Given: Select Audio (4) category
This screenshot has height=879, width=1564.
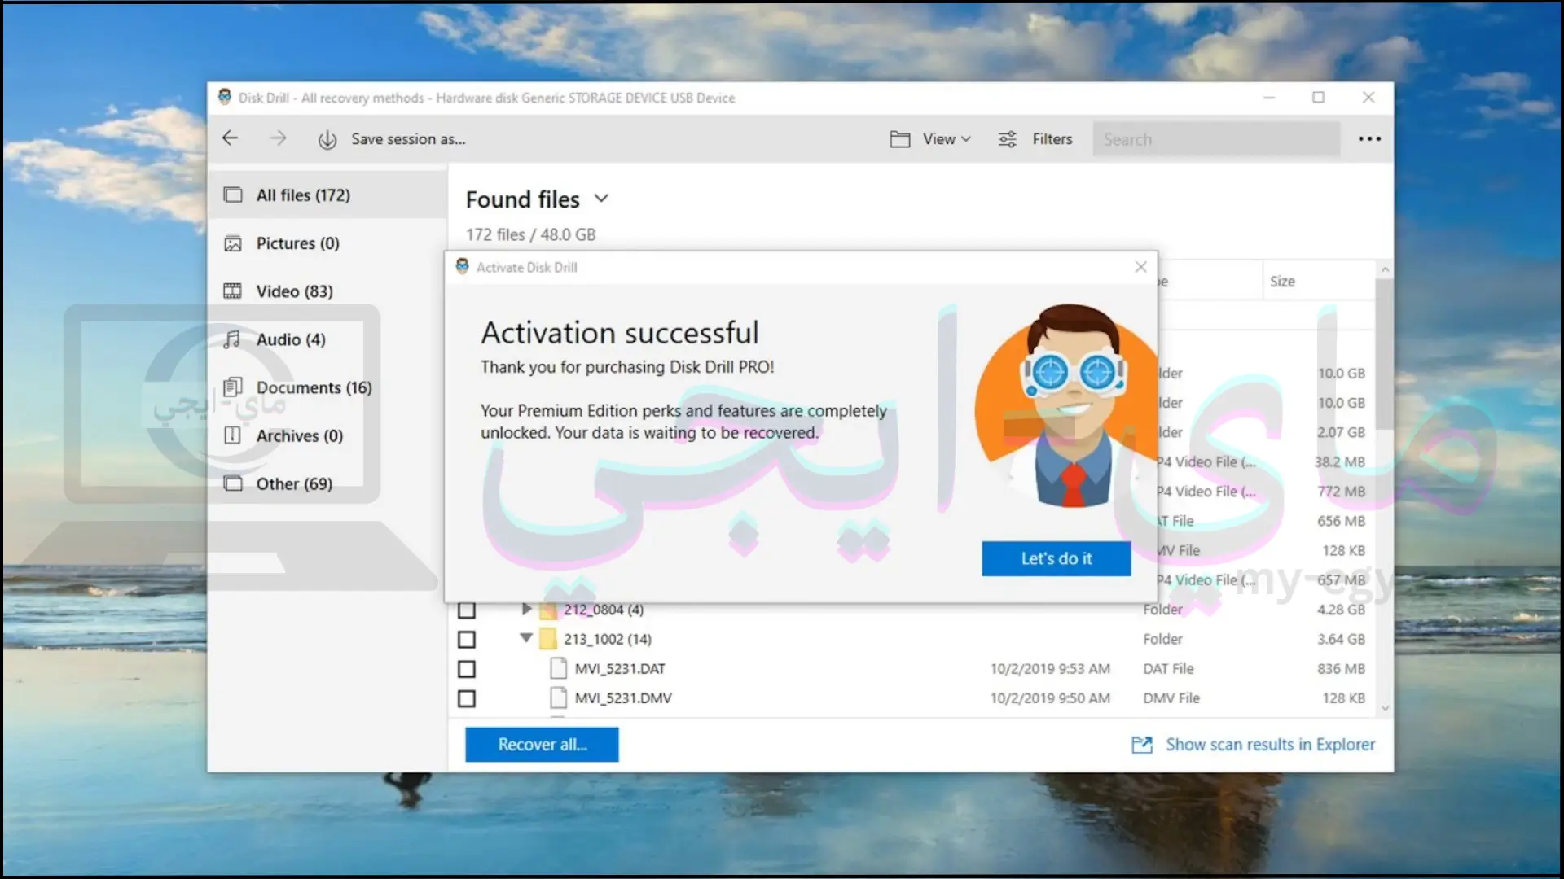Looking at the screenshot, I should click(327, 339).
